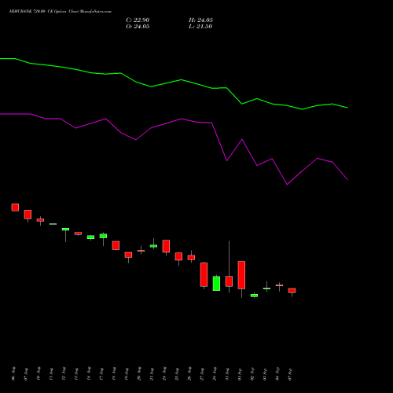Click the first red candle for 06 Aug
The height and width of the screenshot is (393, 393).
coord(15,208)
